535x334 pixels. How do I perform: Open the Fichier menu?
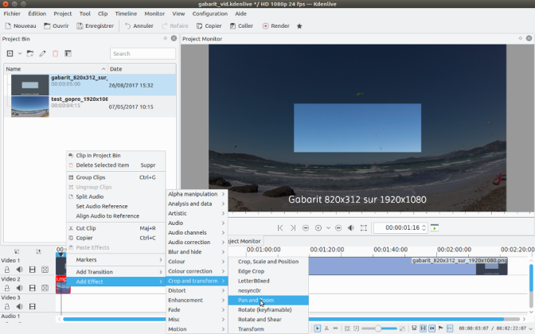point(12,14)
